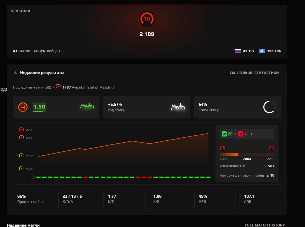Click the Наибольшая серия побед label
This screenshot has width=305, height=227.
click(242, 175)
